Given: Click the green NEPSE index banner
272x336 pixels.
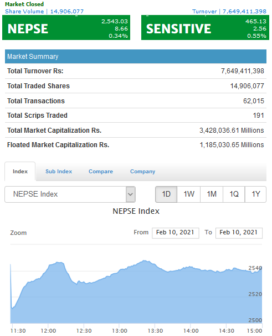Looking at the screenshot, I should click(x=66, y=28).
